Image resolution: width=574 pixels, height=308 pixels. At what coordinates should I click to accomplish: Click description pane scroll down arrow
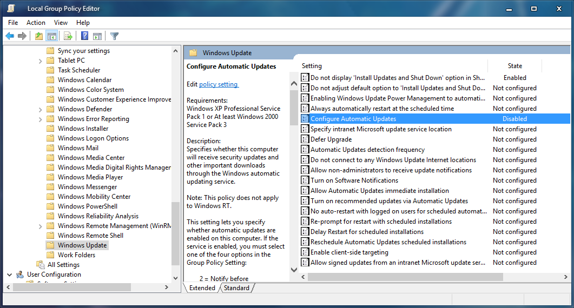pyautogui.click(x=294, y=270)
